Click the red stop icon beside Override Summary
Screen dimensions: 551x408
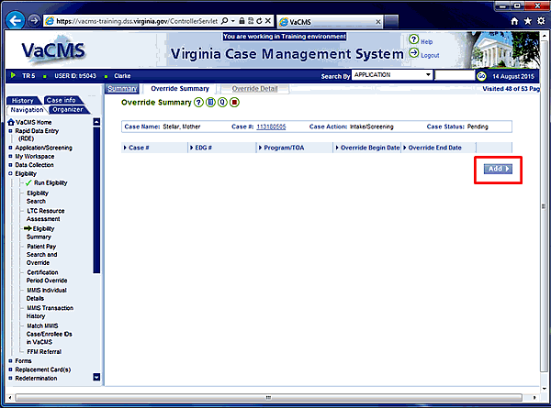tap(233, 103)
